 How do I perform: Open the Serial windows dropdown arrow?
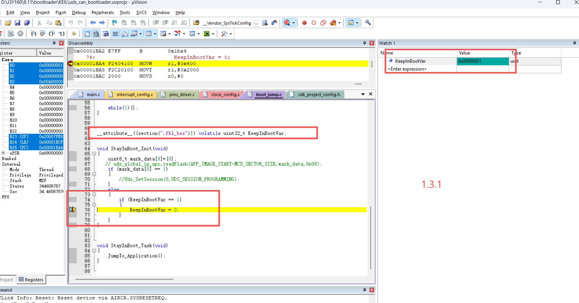[x=170, y=34]
